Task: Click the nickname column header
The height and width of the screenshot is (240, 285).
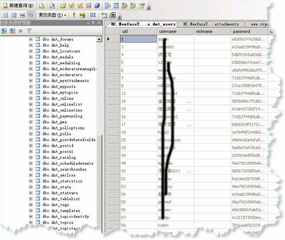Action: pos(212,31)
